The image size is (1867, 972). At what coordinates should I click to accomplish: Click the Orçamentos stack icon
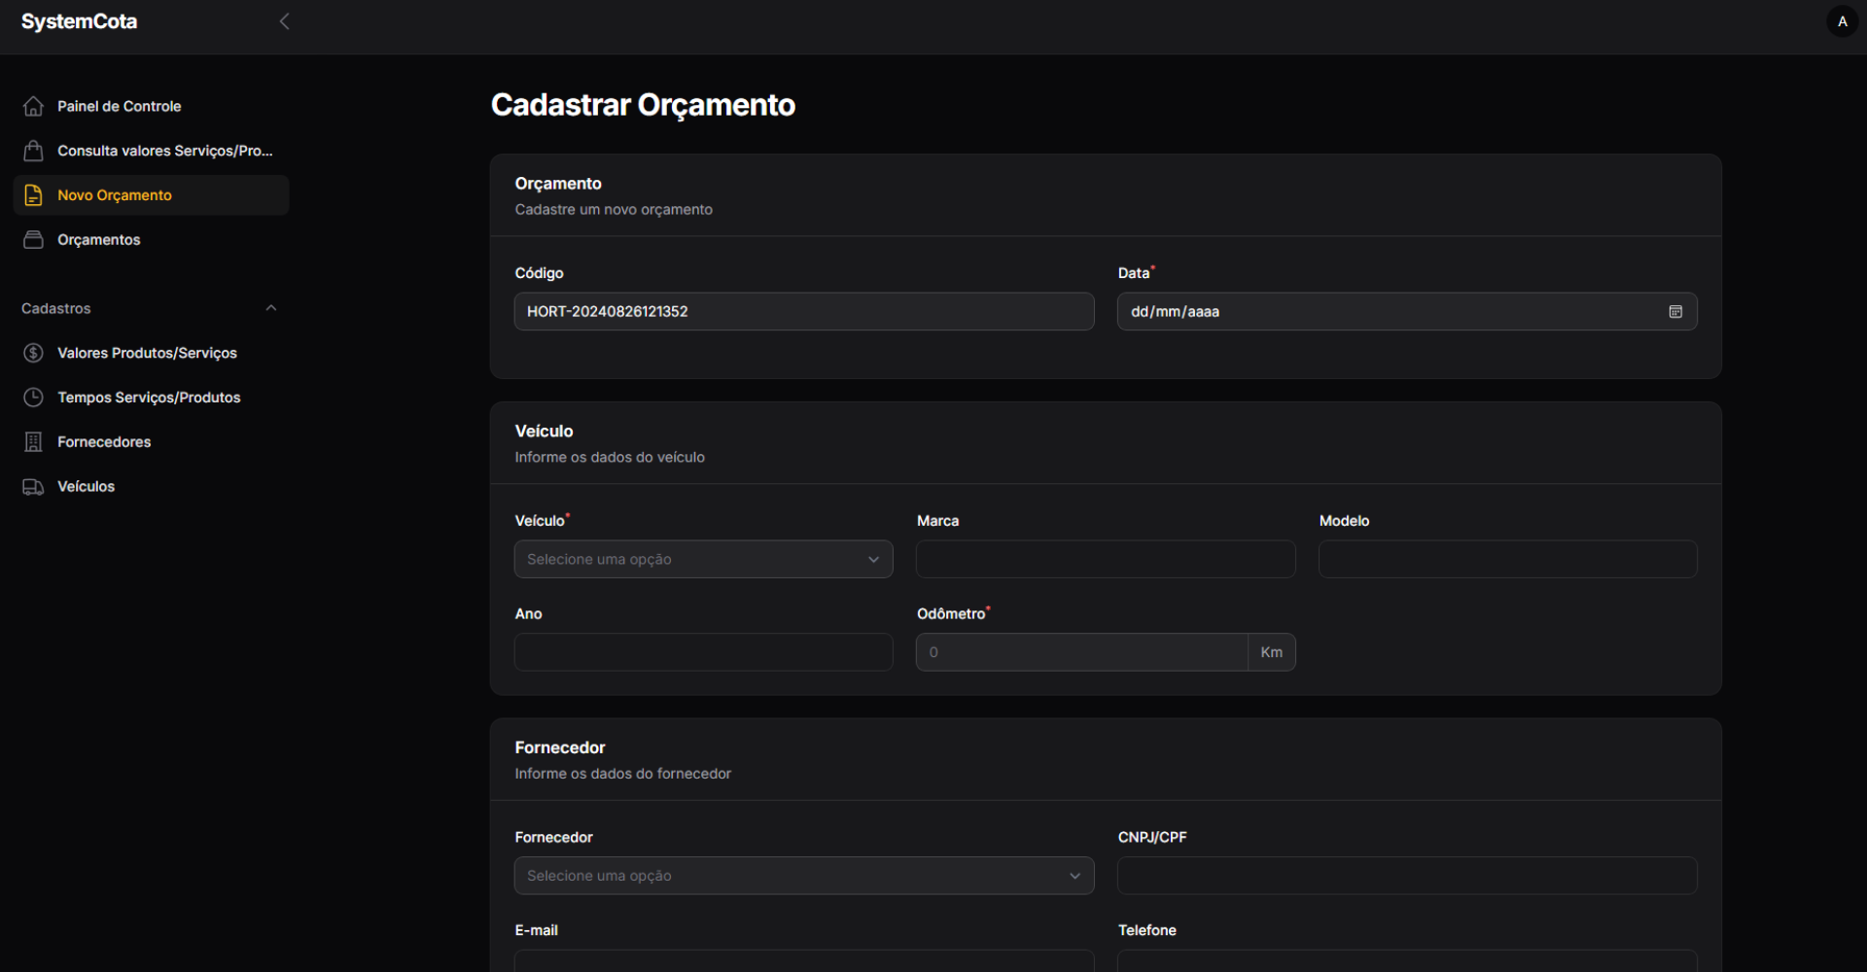33,240
